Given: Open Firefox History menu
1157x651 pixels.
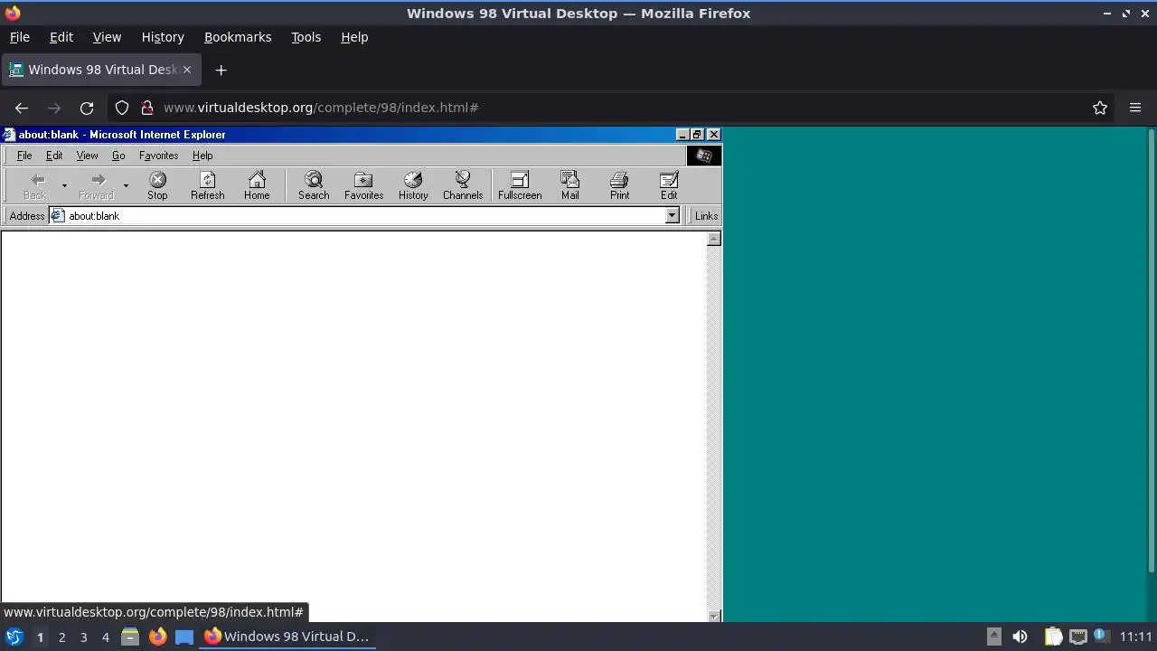Looking at the screenshot, I should click(x=163, y=37).
